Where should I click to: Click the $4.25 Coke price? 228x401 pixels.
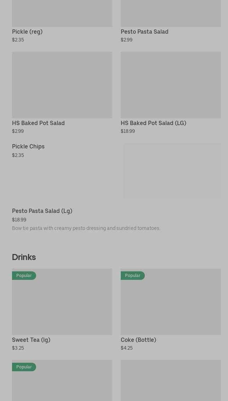127,348
